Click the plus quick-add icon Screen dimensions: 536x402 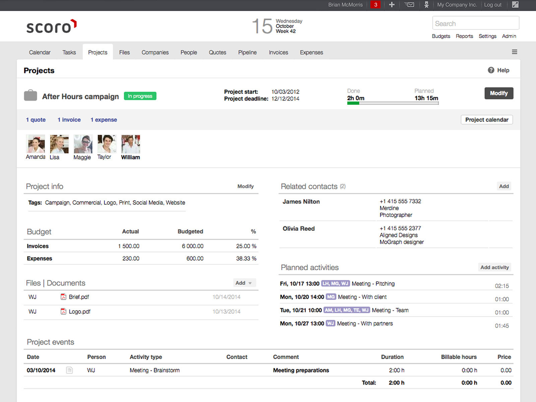392,5
